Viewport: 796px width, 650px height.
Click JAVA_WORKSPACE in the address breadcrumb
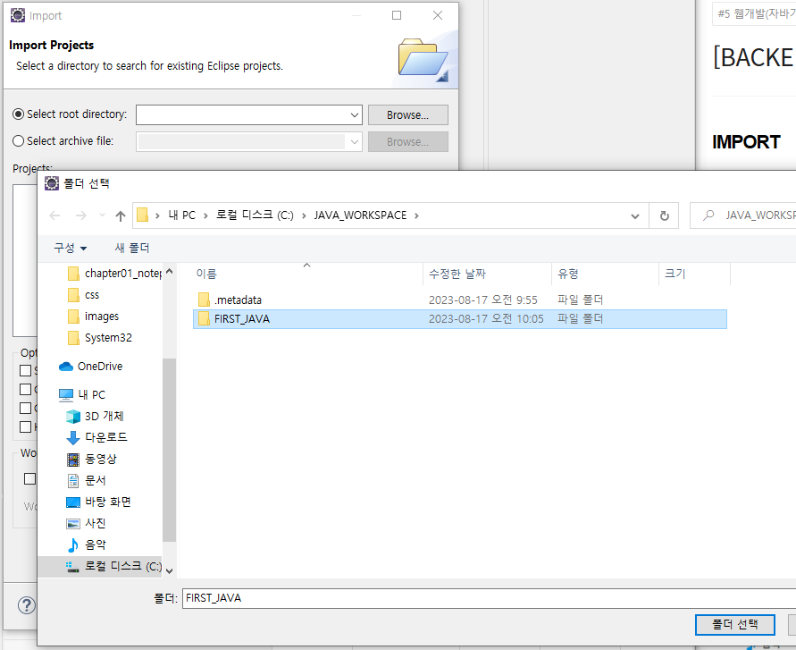click(360, 215)
